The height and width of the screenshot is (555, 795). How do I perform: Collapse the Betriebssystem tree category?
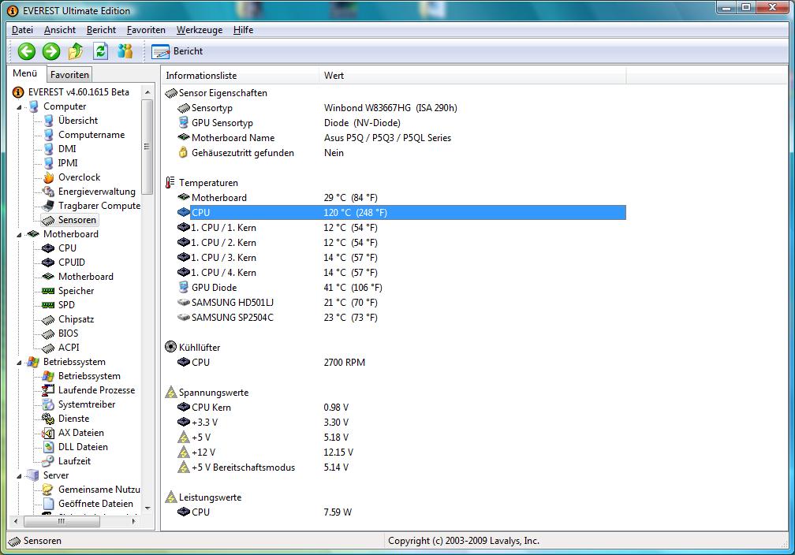click(x=19, y=363)
